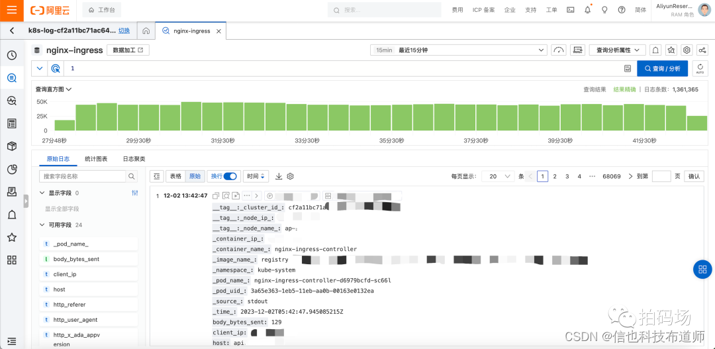Click the last histogram bar
The image size is (715, 349).
pyautogui.click(x=696, y=124)
